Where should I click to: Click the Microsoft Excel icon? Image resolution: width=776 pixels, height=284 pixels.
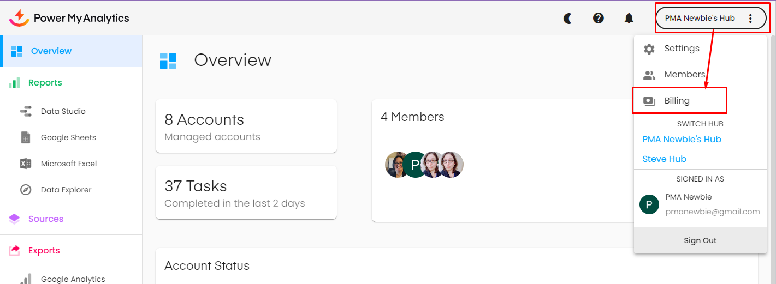click(26, 164)
